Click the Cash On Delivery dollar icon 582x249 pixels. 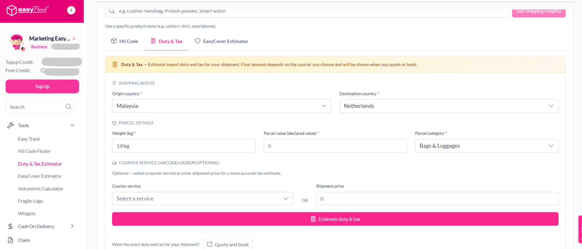click(10, 226)
